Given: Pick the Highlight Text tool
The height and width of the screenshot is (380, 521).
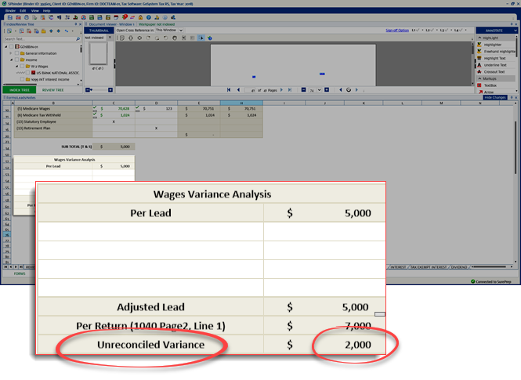Looking at the screenshot, I should click(494, 58).
